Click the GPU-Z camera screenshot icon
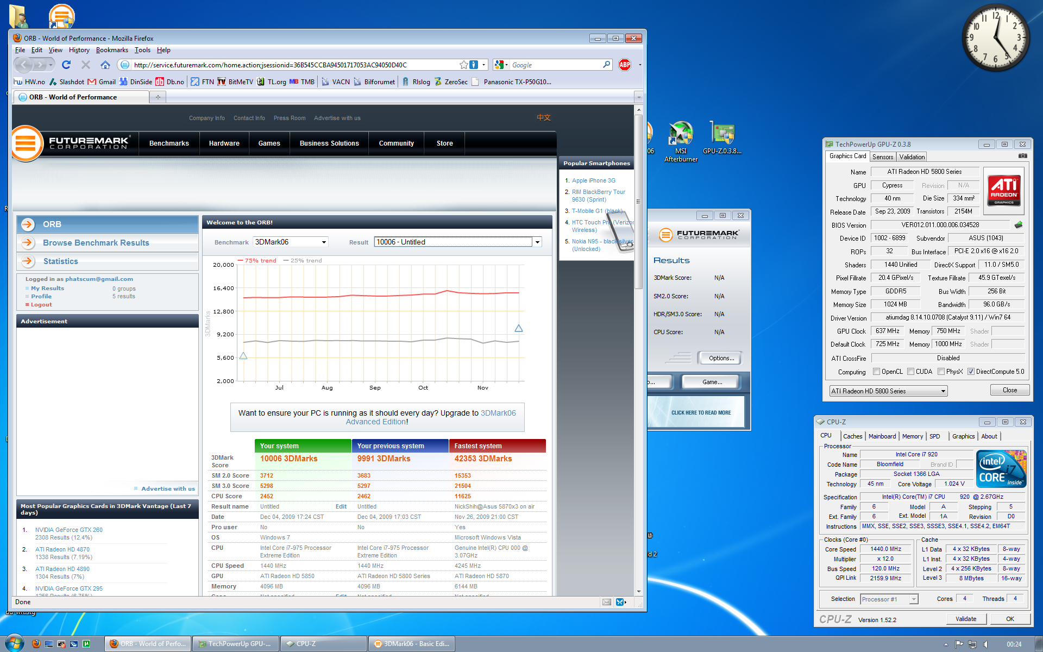Screen dimensions: 1043x652 point(1022,156)
